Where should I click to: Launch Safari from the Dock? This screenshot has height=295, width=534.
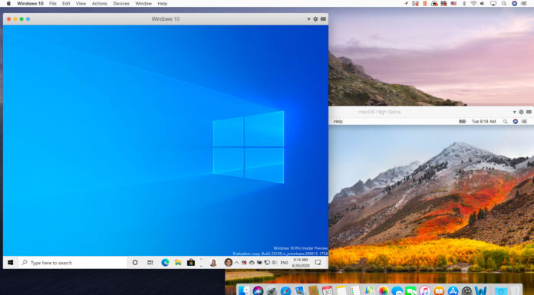click(285, 291)
